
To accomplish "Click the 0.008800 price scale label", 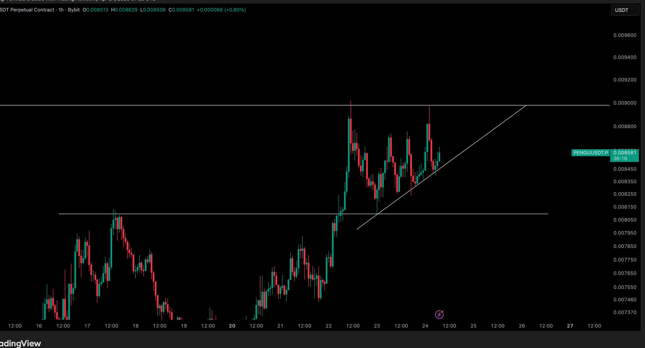I will click(x=625, y=126).
